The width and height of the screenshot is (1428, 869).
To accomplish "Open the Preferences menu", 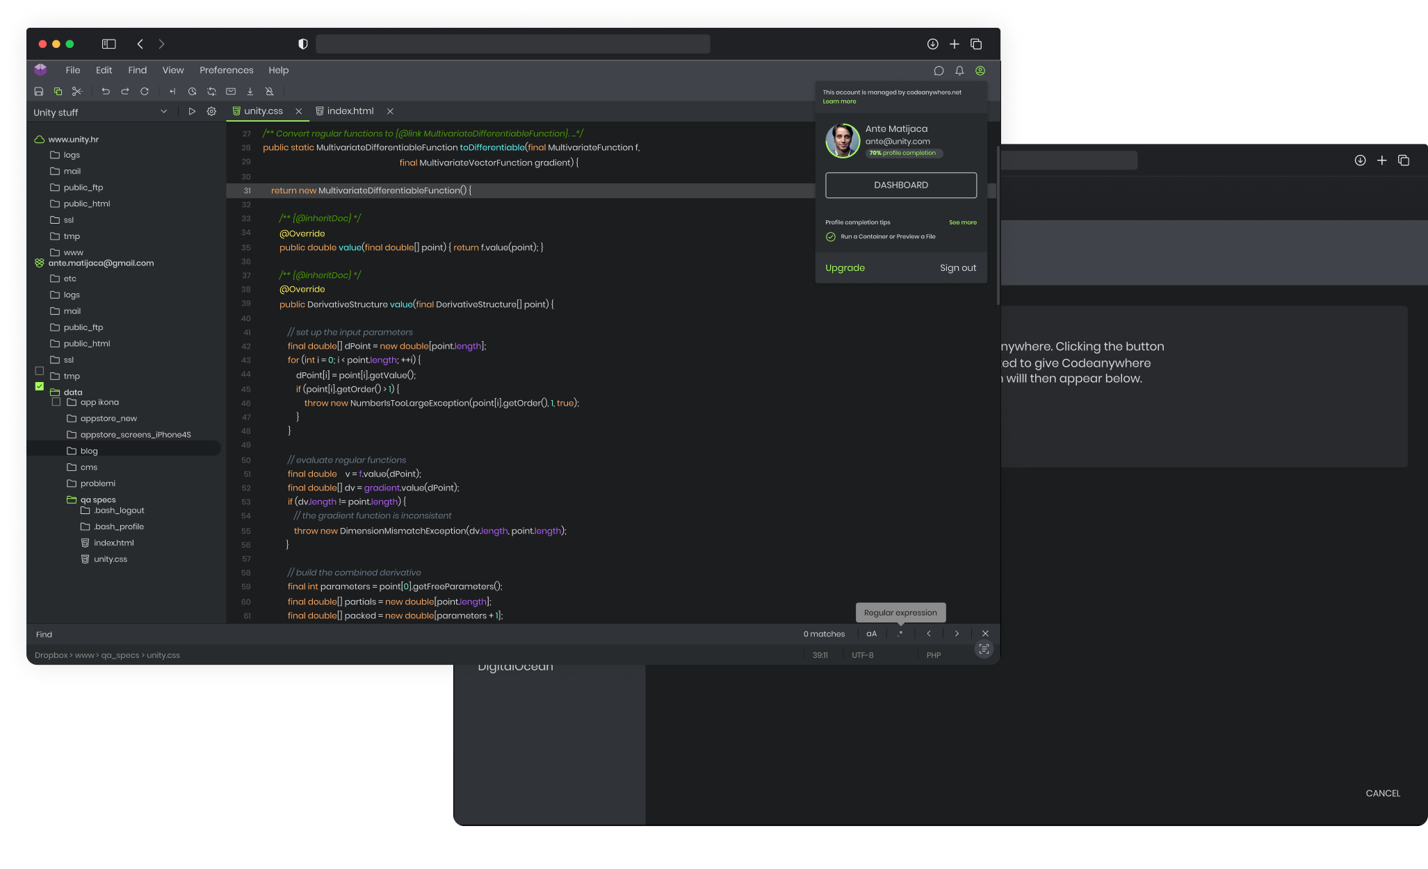I will tap(226, 70).
